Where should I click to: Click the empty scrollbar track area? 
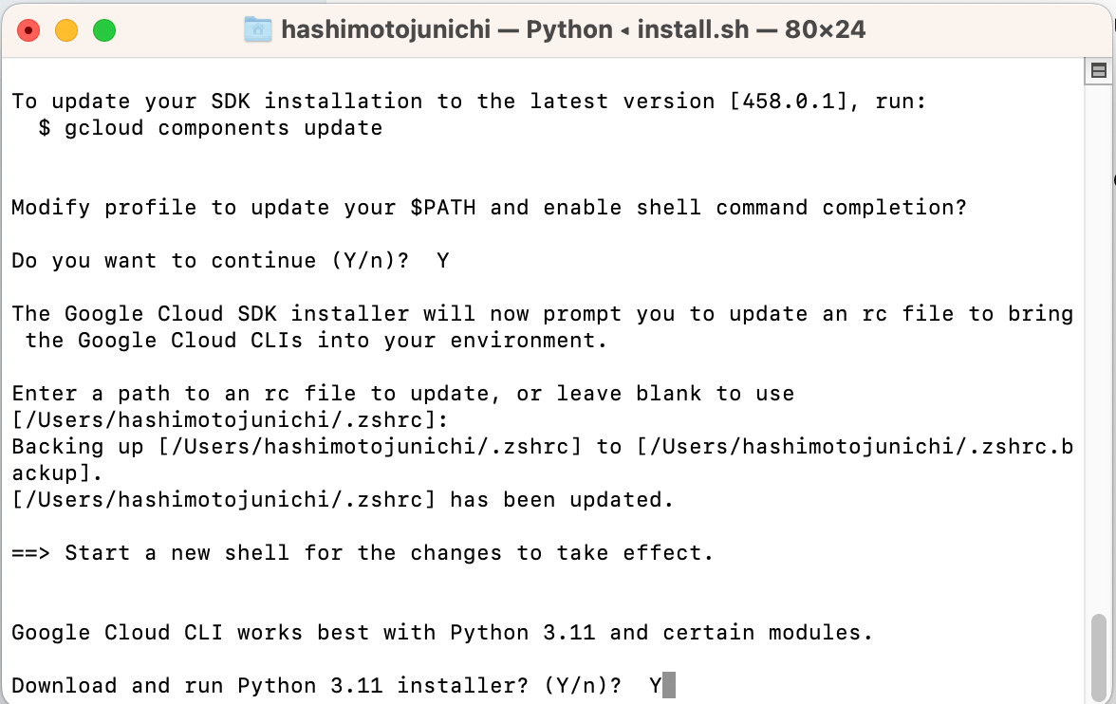click(1098, 361)
